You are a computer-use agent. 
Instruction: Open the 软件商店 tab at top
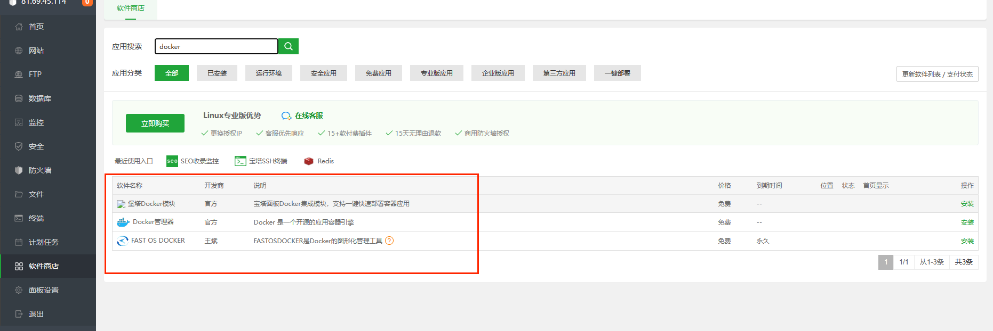[131, 9]
